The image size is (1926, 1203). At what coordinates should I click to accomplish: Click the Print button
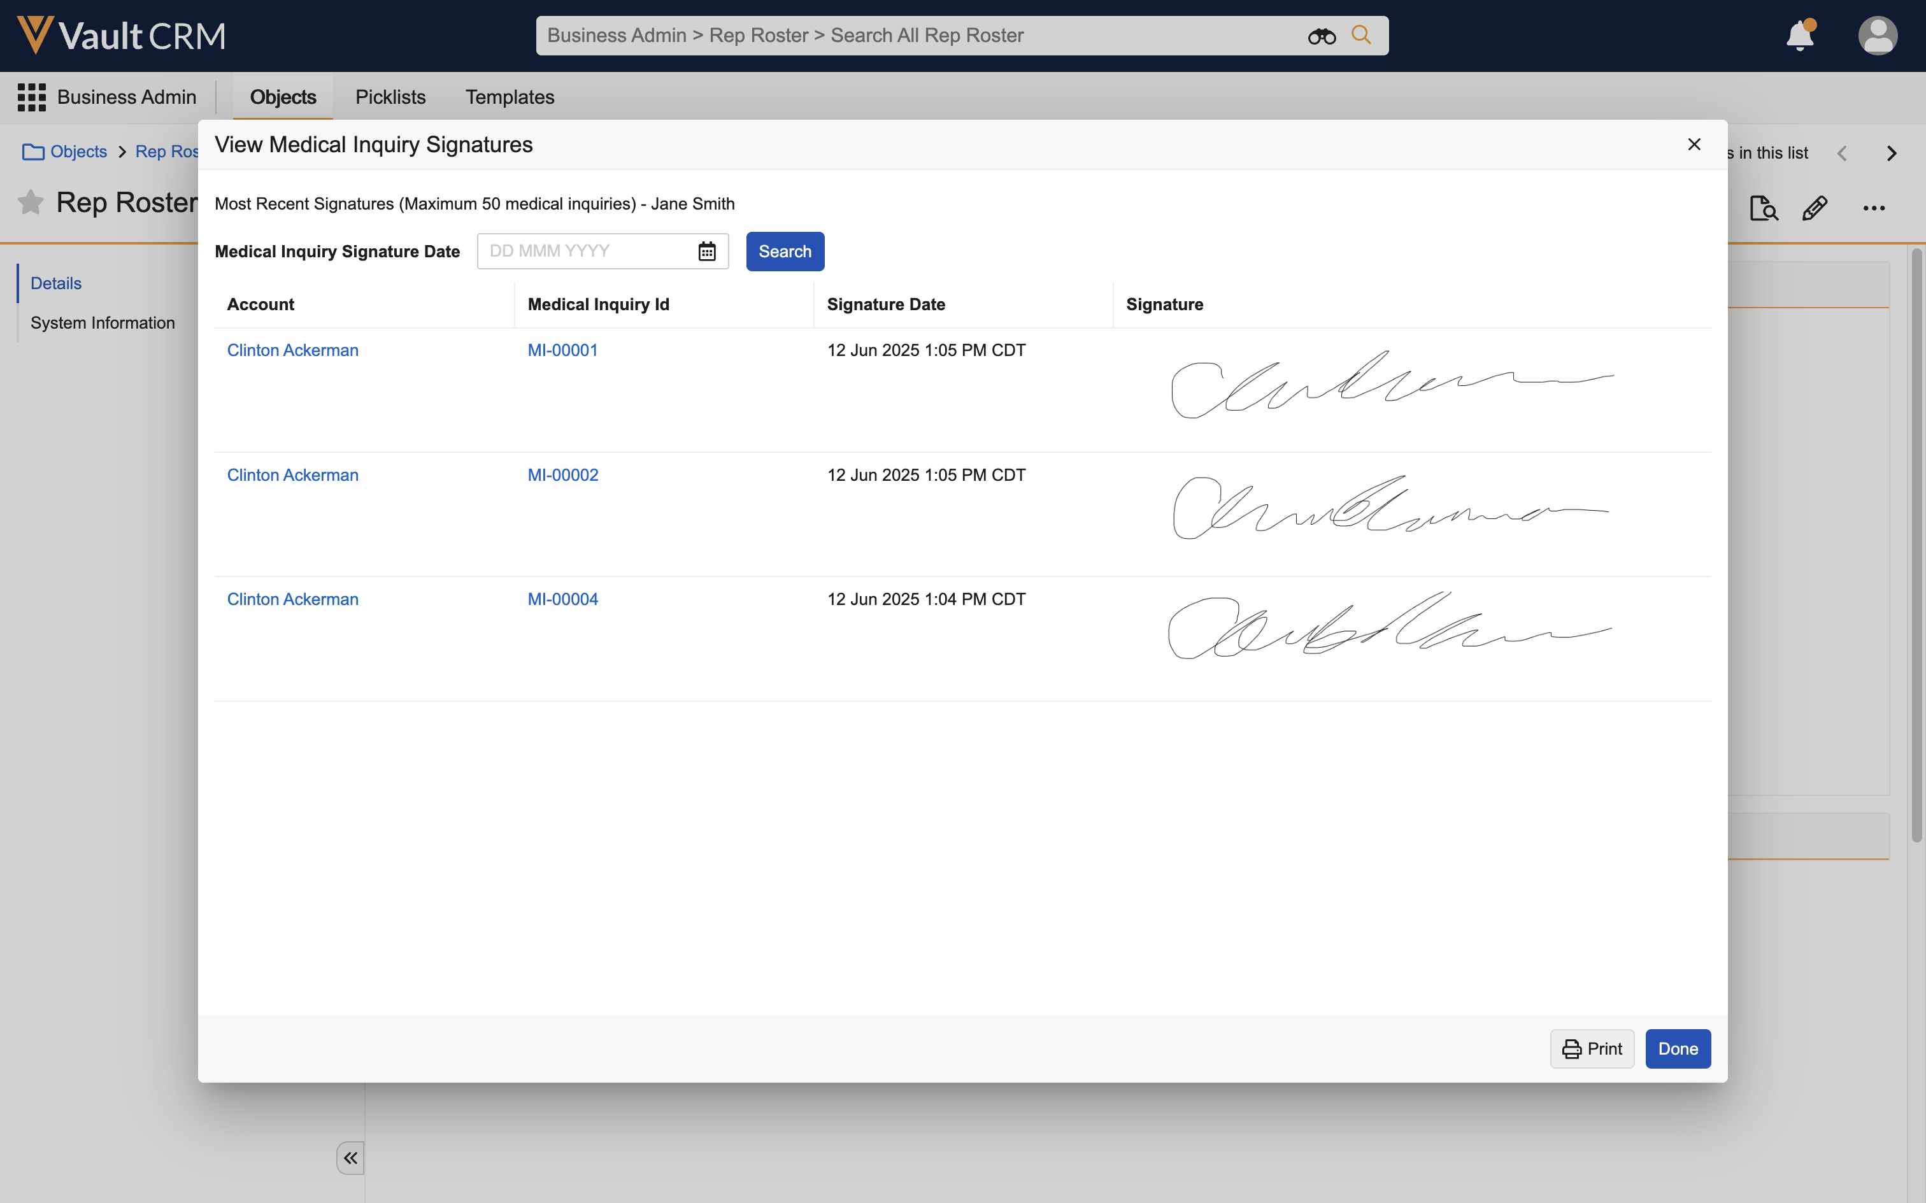tap(1592, 1049)
